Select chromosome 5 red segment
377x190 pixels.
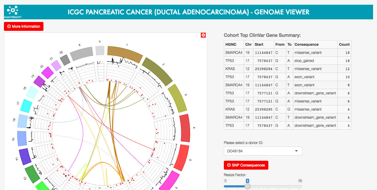(182, 157)
